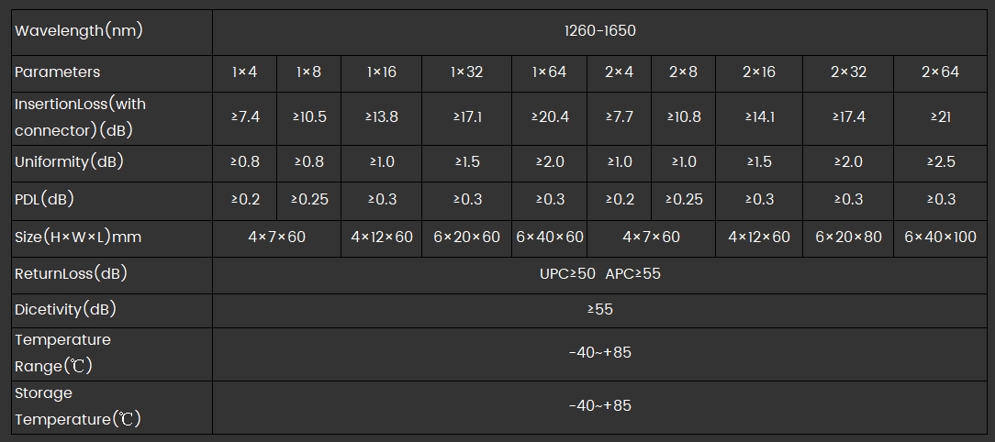
Task: Click the 6×20×80 size cell
Action: pos(848,238)
